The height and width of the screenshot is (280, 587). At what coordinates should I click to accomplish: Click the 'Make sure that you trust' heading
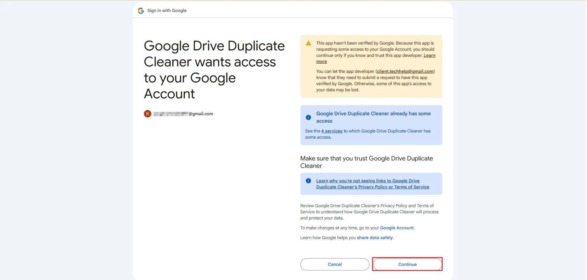tap(367, 162)
